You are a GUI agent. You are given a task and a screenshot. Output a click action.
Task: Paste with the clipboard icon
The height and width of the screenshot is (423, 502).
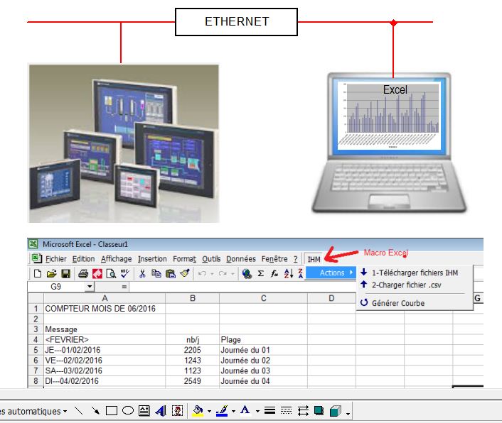click(x=171, y=273)
